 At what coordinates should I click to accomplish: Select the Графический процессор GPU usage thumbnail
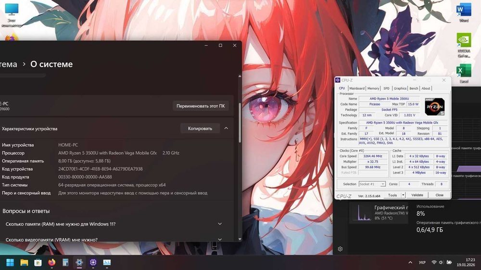(379, 212)
